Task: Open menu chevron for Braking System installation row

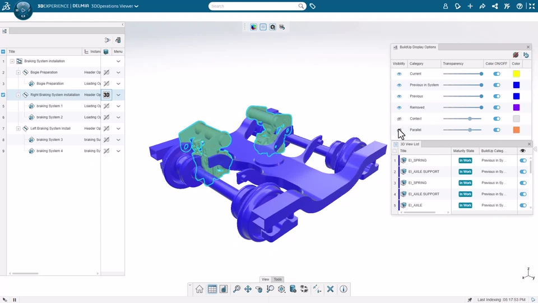Action: (x=118, y=61)
